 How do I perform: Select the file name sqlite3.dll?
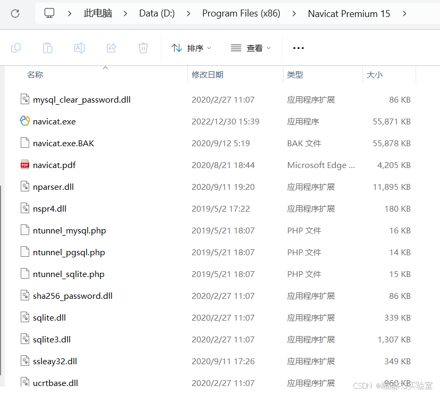pos(51,339)
